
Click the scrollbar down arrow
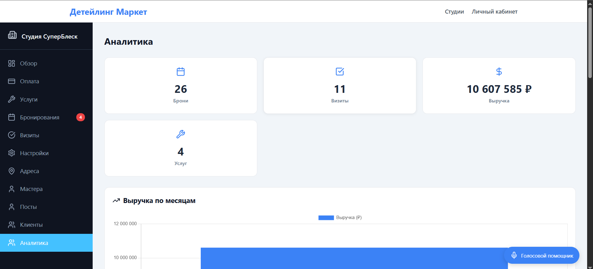590,267
